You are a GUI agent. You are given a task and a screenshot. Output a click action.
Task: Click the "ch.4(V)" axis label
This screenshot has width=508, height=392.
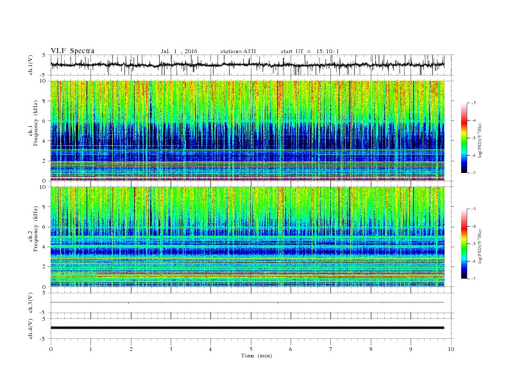pos(31,329)
